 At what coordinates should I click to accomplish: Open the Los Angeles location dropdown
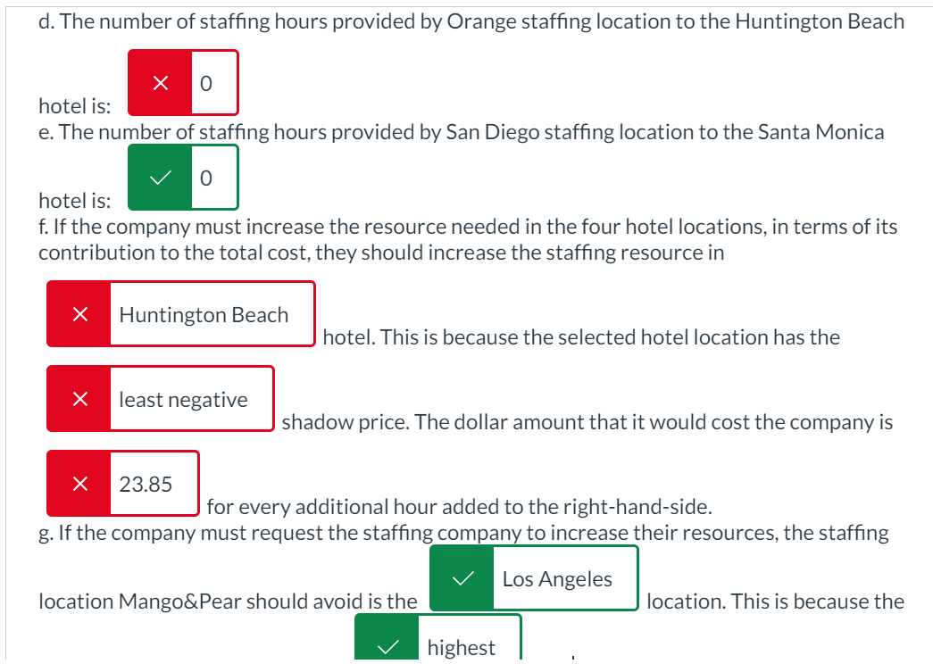click(x=558, y=578)
